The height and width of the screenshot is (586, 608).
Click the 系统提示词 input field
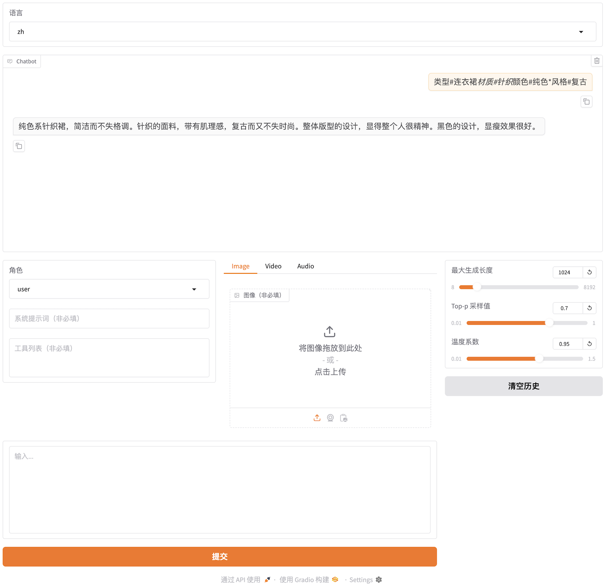(109, 319)
